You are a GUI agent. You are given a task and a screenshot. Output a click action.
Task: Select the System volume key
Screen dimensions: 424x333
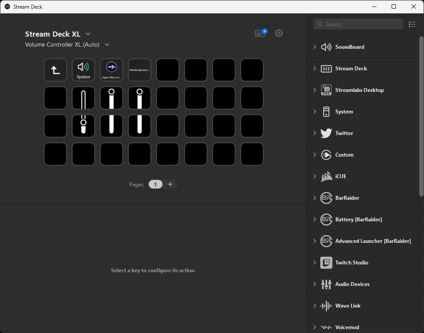(x=83, y=70)
